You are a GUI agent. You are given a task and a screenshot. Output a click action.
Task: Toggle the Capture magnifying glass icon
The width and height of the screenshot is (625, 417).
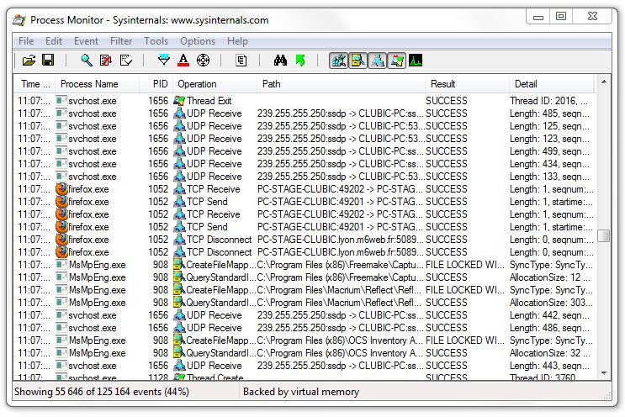tap(87, 61)
